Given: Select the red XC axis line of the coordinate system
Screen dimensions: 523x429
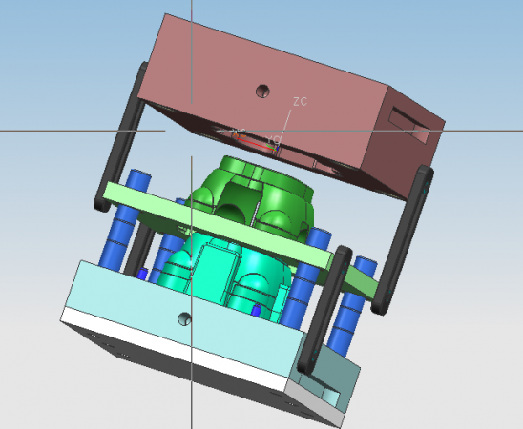Looking at the screenshot, I should click(x=256, y=144).
